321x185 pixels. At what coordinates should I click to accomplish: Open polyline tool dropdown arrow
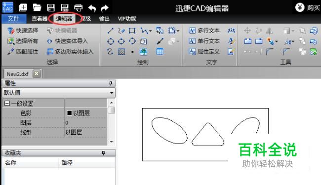(x=151, y=31)
